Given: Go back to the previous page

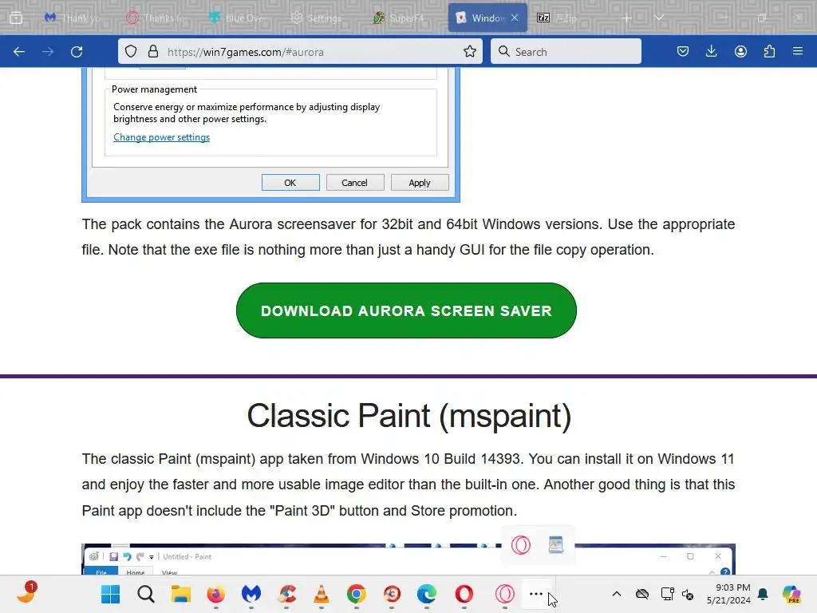Looking at the screenshot, I should [19, 52].
